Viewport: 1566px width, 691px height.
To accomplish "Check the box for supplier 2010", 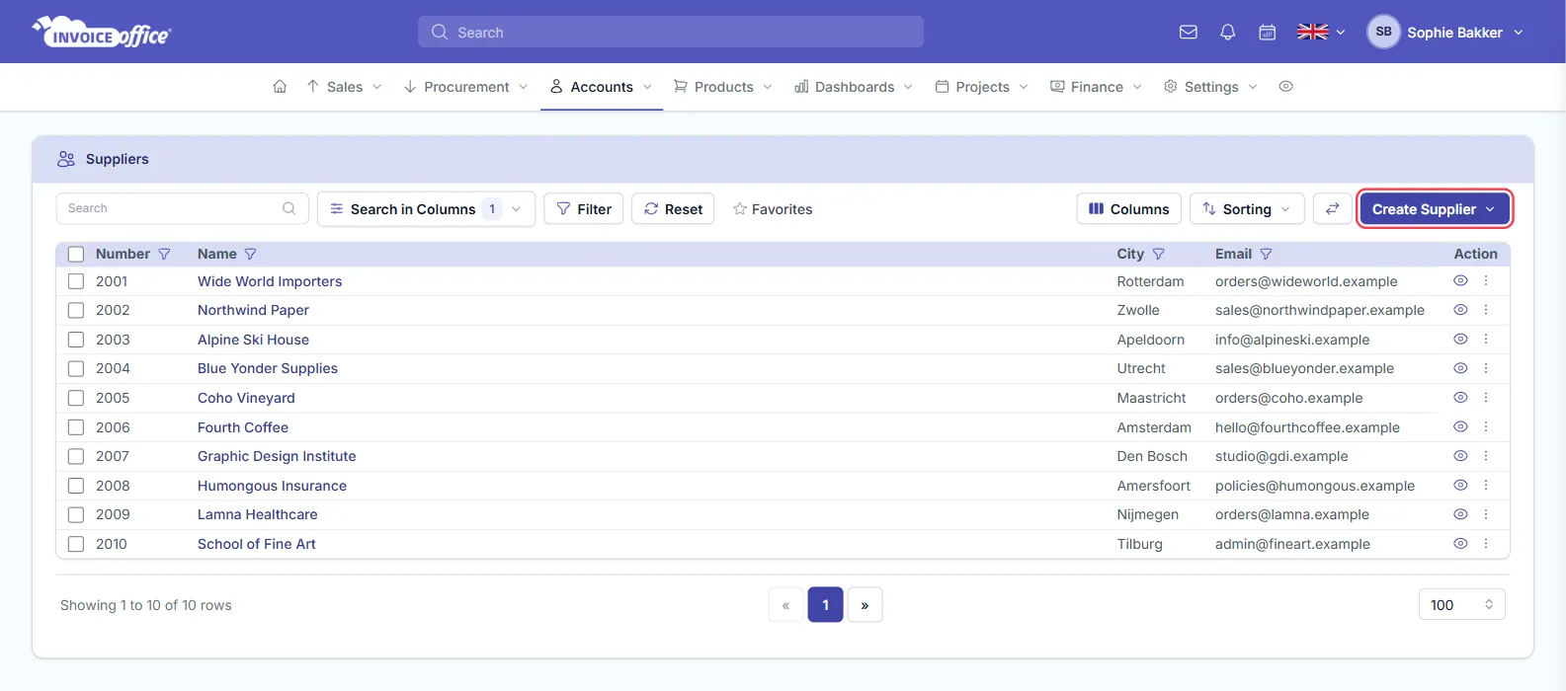I will pos(76,544).
